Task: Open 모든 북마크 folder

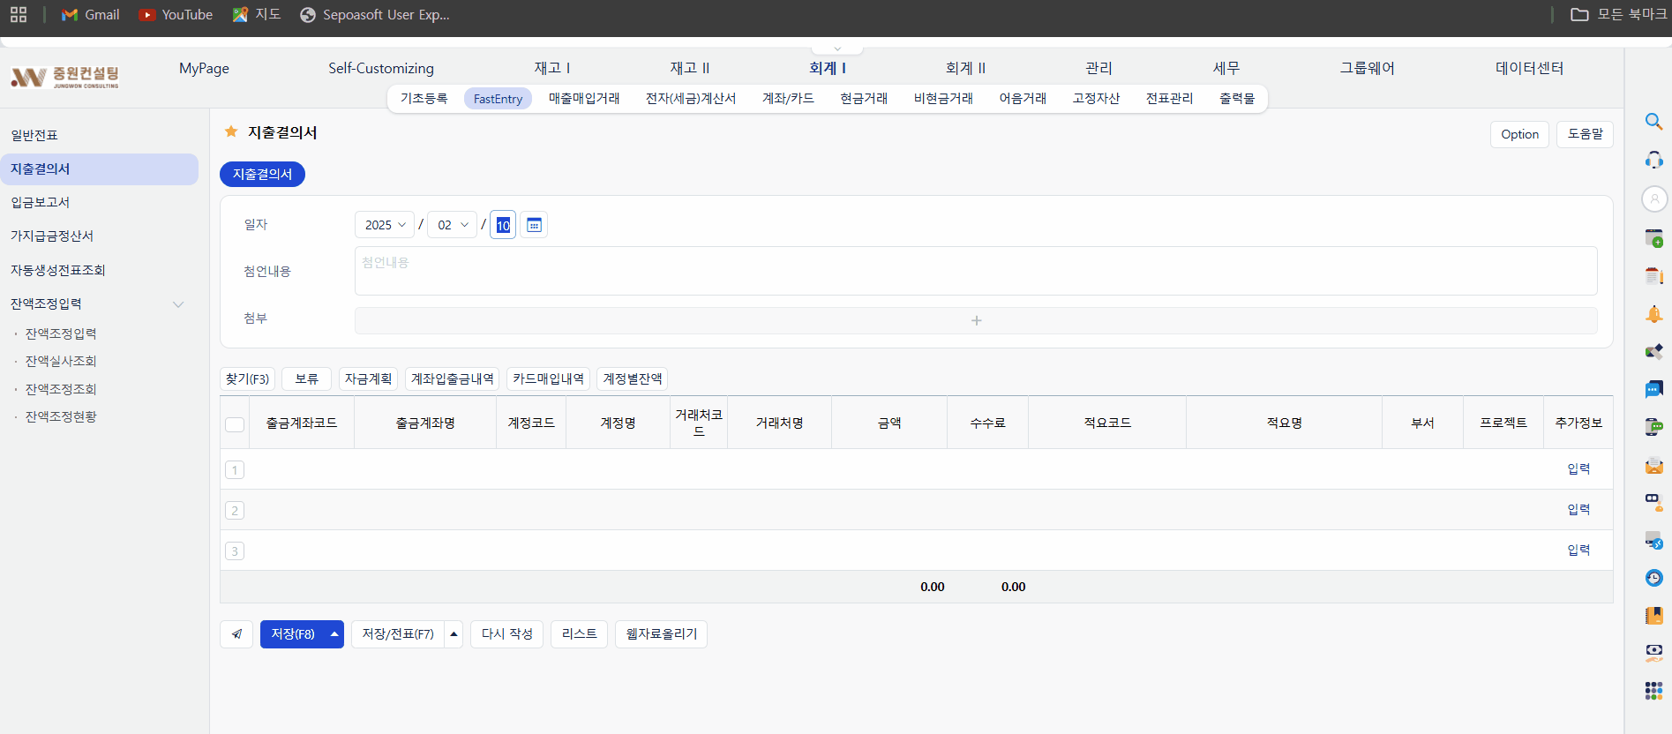Action: [1618, 14]
